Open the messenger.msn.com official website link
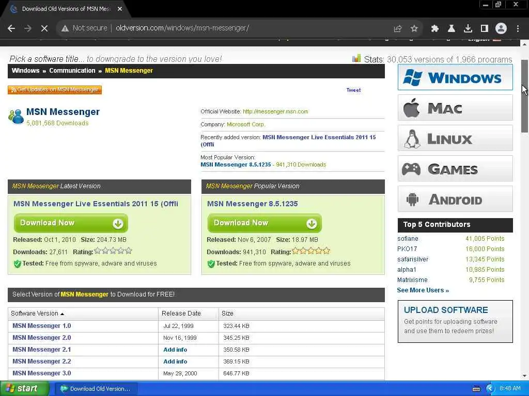The image size is (529, 396). point(275,111)
